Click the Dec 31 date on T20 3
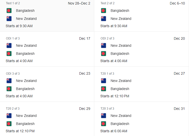 [x=179, y=109]
